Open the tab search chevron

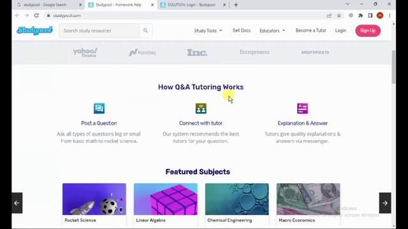347,4
